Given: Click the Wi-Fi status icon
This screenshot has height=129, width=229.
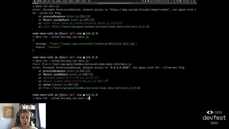Looking at the screenshot, I should (174, 1).
